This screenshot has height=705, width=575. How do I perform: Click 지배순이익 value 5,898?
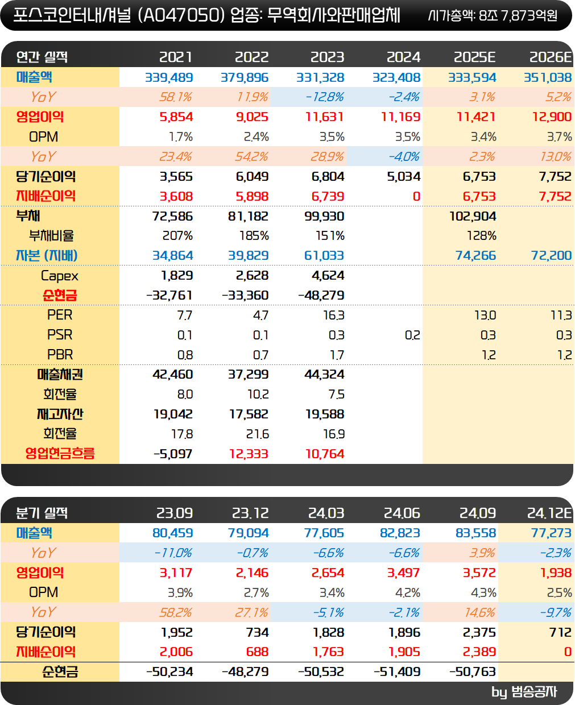(252, 197)
